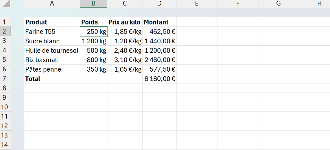Select the "Riz basmati" cell

point(52,60)
